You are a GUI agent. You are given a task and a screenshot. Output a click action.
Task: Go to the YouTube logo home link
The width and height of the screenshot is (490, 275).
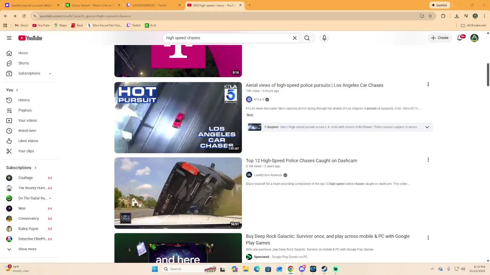[x=30, y=38]
